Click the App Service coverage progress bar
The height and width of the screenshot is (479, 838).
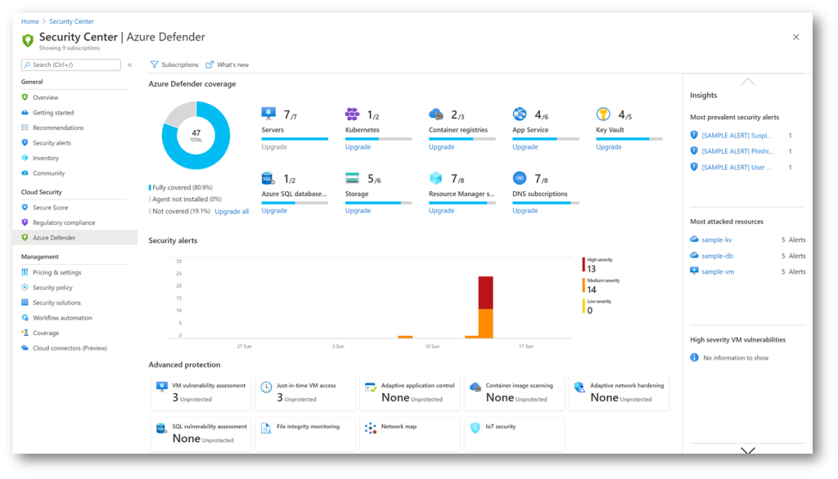pyautogui.click(x=546, y=139)
